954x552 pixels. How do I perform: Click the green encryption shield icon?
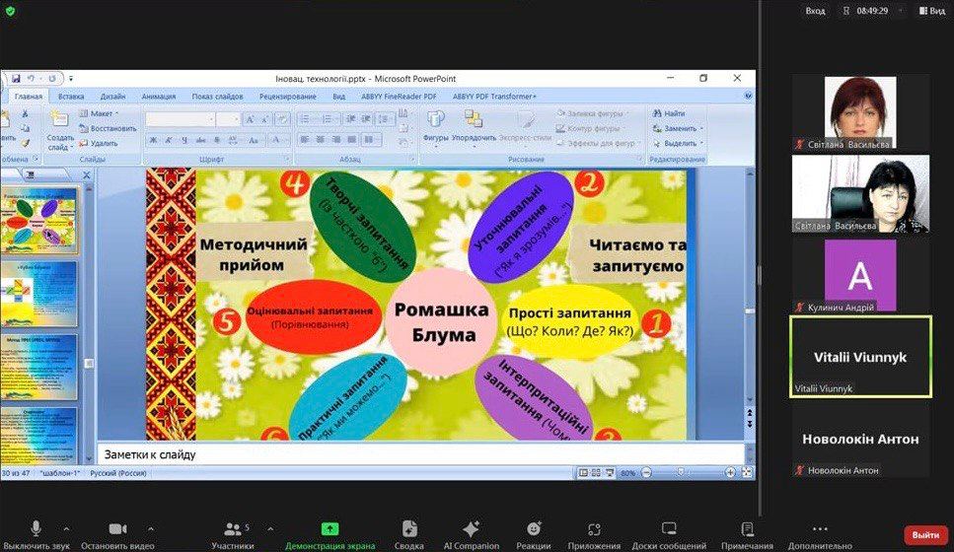pos(11,11)
